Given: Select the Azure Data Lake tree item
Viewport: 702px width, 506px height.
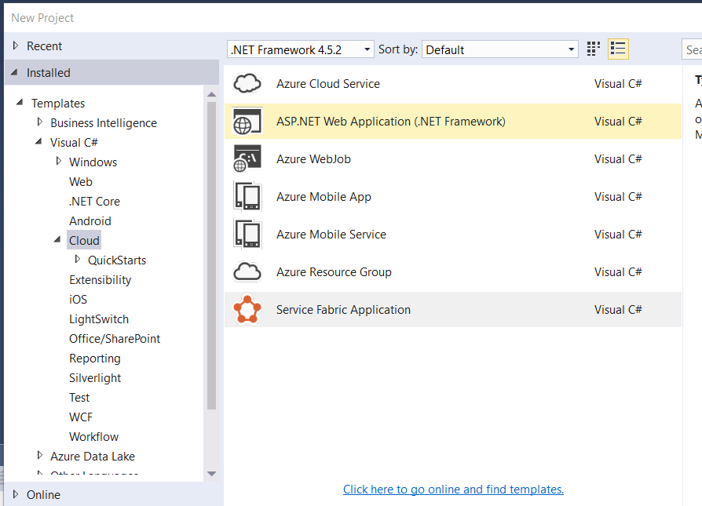Looking at the screenshot, I should (x=92, y=457).
